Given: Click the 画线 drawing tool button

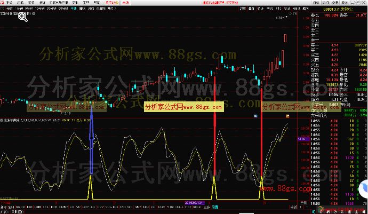Looking at the screenshot, I should (x=270, y=9).
